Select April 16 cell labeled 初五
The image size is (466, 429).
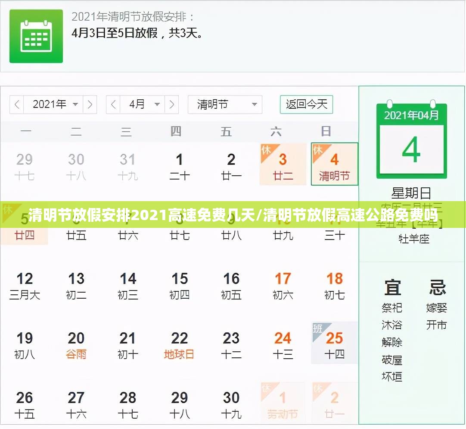tap(231, 286)
